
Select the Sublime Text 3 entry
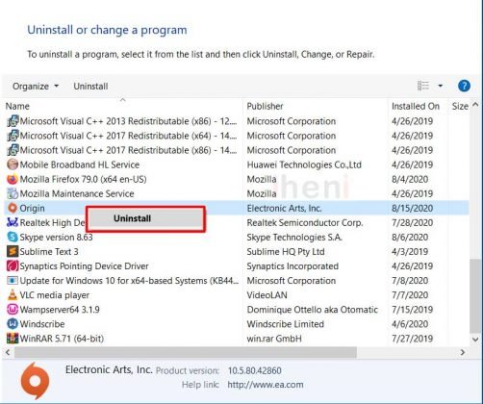coord(237,252)
